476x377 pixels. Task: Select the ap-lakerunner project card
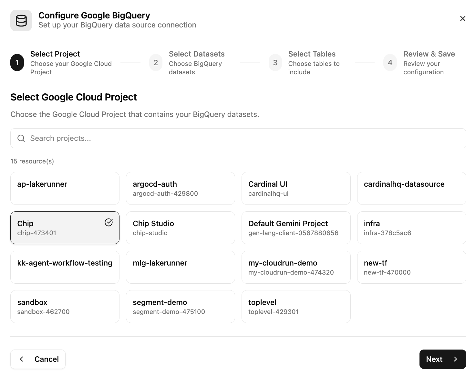pos(65,188)
